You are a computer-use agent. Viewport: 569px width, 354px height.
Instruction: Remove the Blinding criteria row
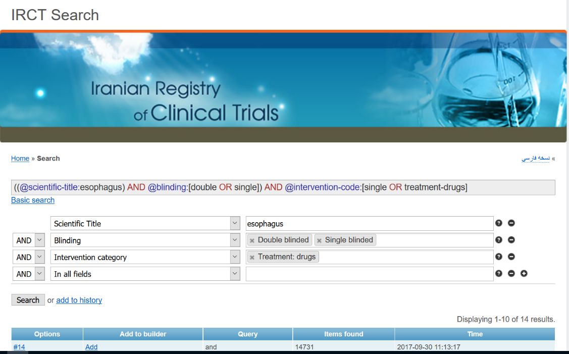point(511,240)
